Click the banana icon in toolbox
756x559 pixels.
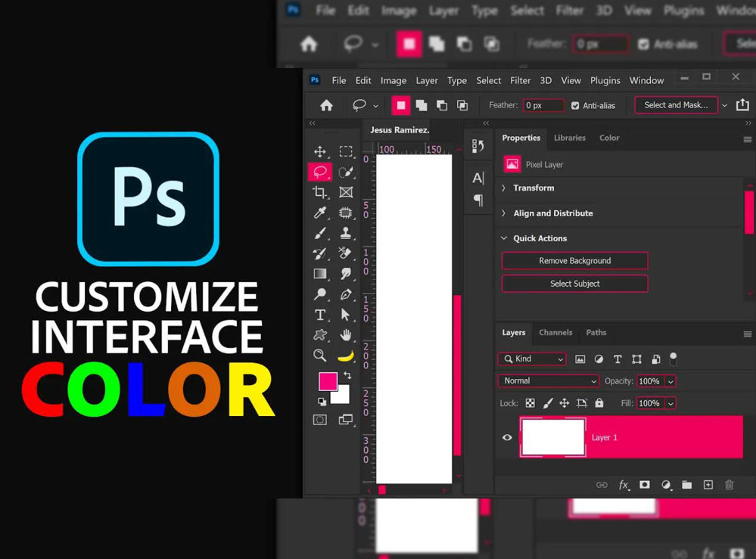346,356
